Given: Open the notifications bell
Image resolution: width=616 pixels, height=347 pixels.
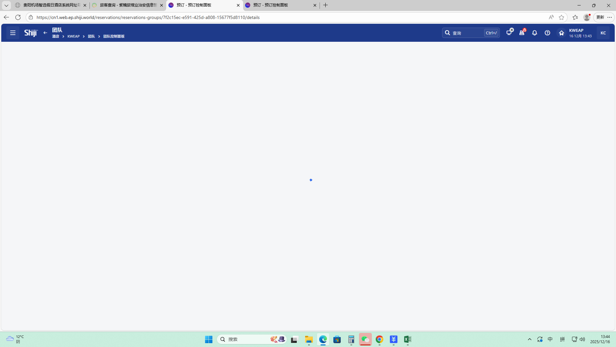Looking at the screenshot, I should (535, 33).
